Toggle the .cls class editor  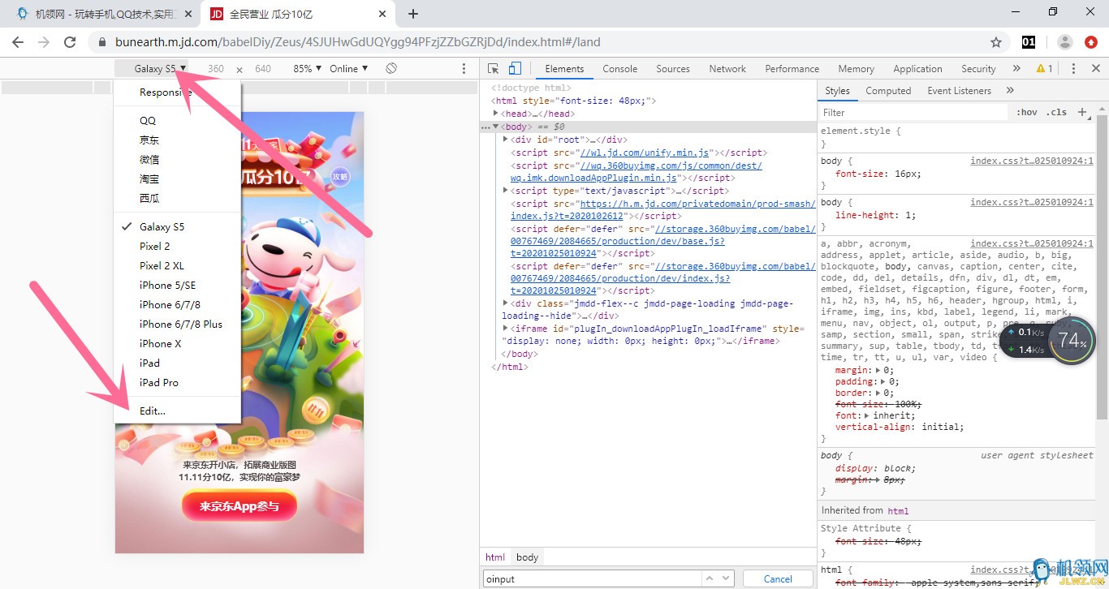1056,112
